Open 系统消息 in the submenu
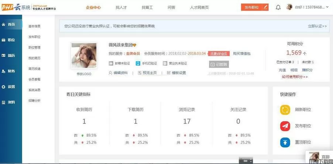Image resolution: width=333 pixels, height=164 pixels. (x=34, y=90)
